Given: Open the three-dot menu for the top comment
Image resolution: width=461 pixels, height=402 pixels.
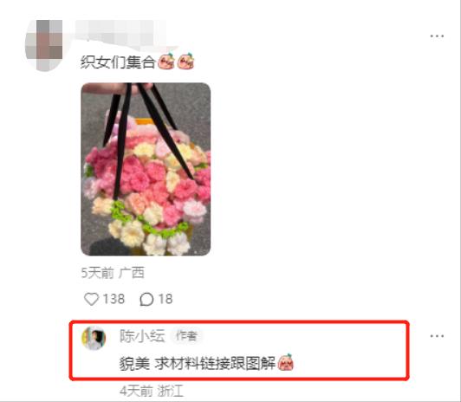Looking at the screenshot, I should (437, 36).
